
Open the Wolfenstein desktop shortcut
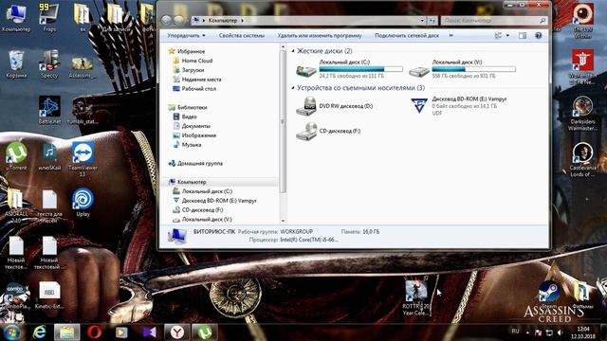point(582,66)
